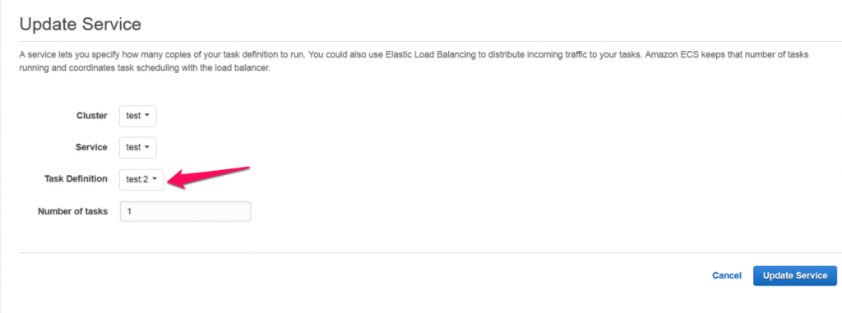842x313 pixels.
Task: Click the caret arrow in Service selector
Action: click(146, 146)
